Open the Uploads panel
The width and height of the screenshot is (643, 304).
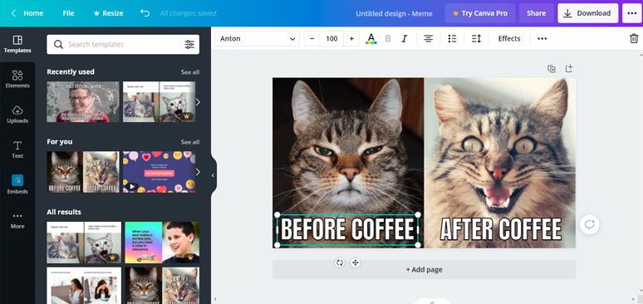[17, 115]
